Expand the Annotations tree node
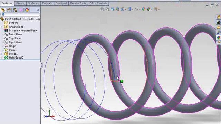The height and width of the screenshot is (124, 221). tap(2, 27)
